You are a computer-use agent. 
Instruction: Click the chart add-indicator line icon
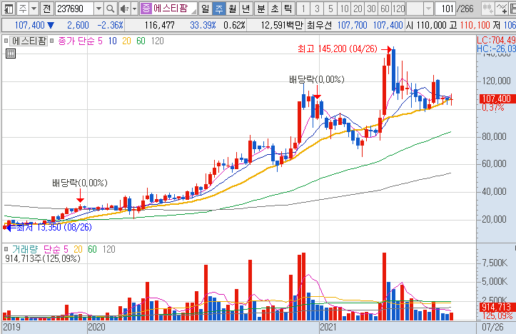tap(502, 9)
